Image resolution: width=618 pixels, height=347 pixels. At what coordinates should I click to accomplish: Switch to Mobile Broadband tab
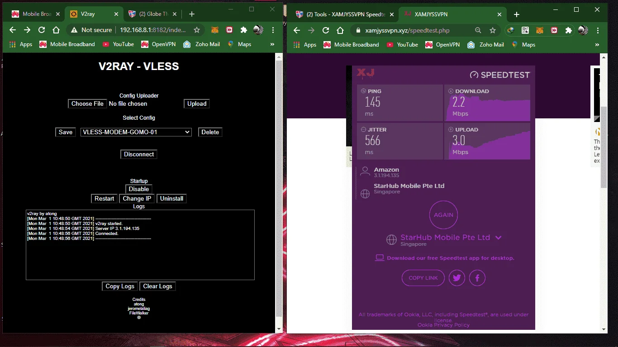click(36, 14)
